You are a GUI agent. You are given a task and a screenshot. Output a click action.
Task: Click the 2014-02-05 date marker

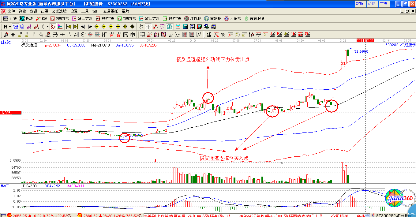coord(365,40)
